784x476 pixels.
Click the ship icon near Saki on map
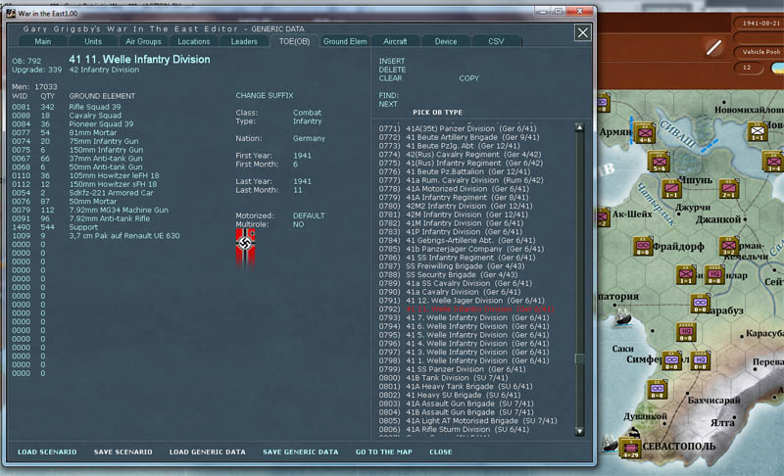(622, 317)
